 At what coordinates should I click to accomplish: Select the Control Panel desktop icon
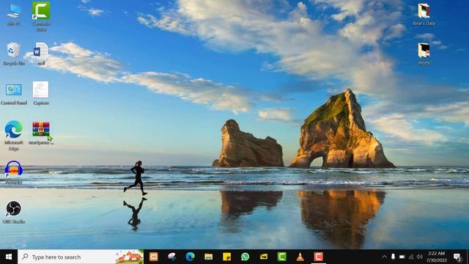pyautogui.click(x=13, y=94)
